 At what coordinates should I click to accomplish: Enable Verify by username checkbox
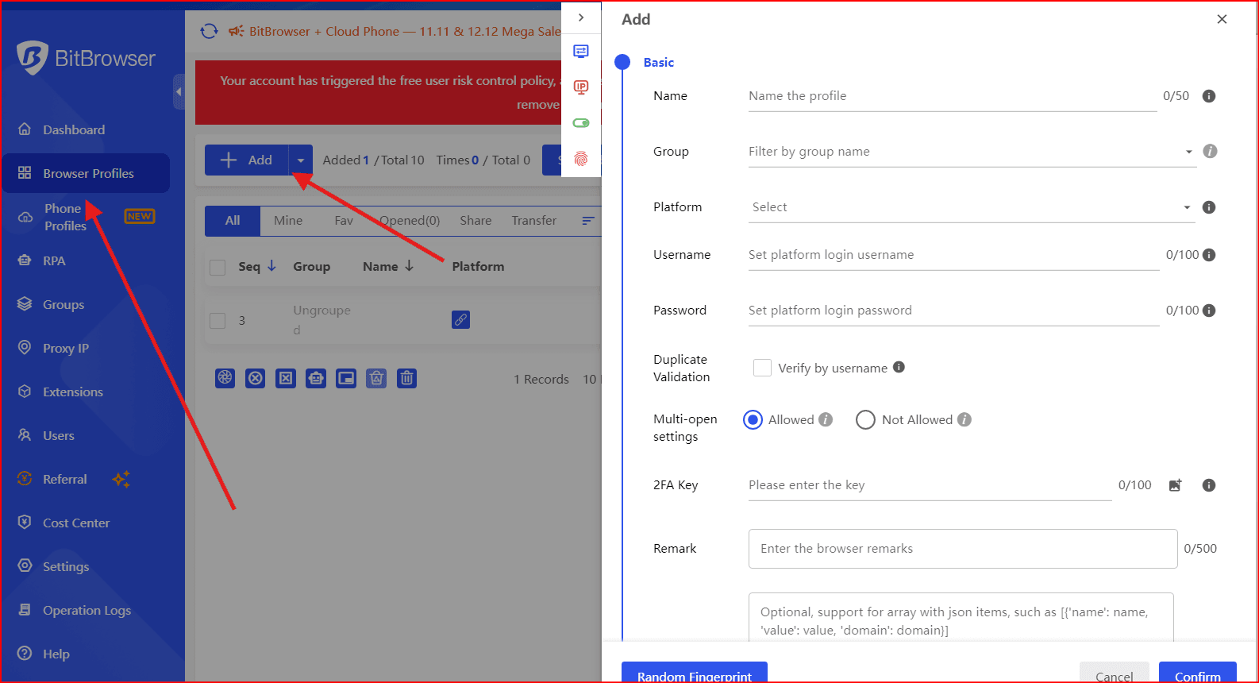click(762, 368)
